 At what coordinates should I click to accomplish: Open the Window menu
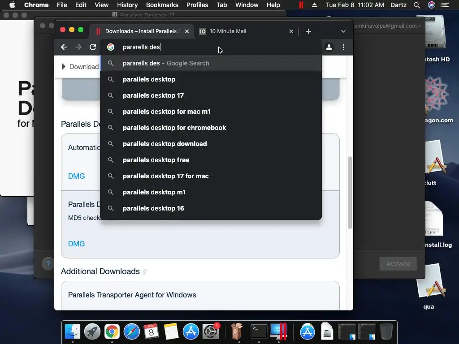point(247,5)
